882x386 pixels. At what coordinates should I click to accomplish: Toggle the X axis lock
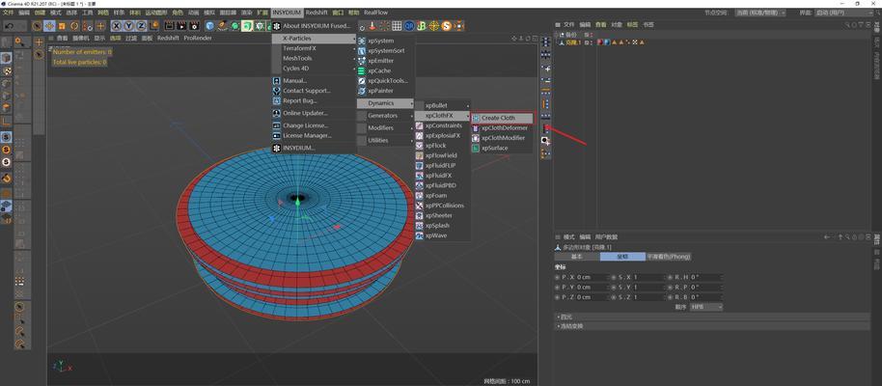pyautogui.click(x=117, y=26)
